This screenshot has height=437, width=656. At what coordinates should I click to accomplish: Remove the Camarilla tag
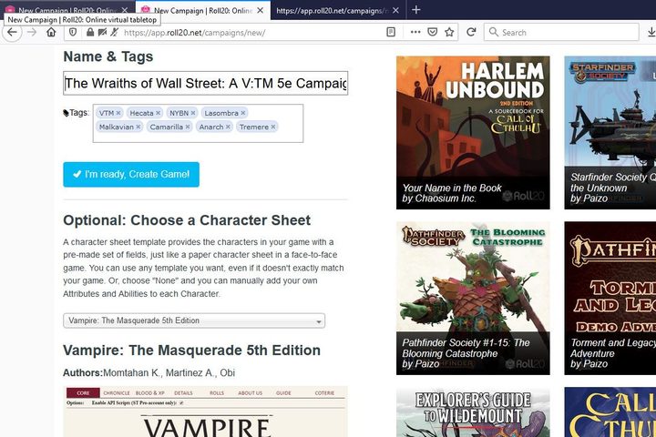coord(188,127)
